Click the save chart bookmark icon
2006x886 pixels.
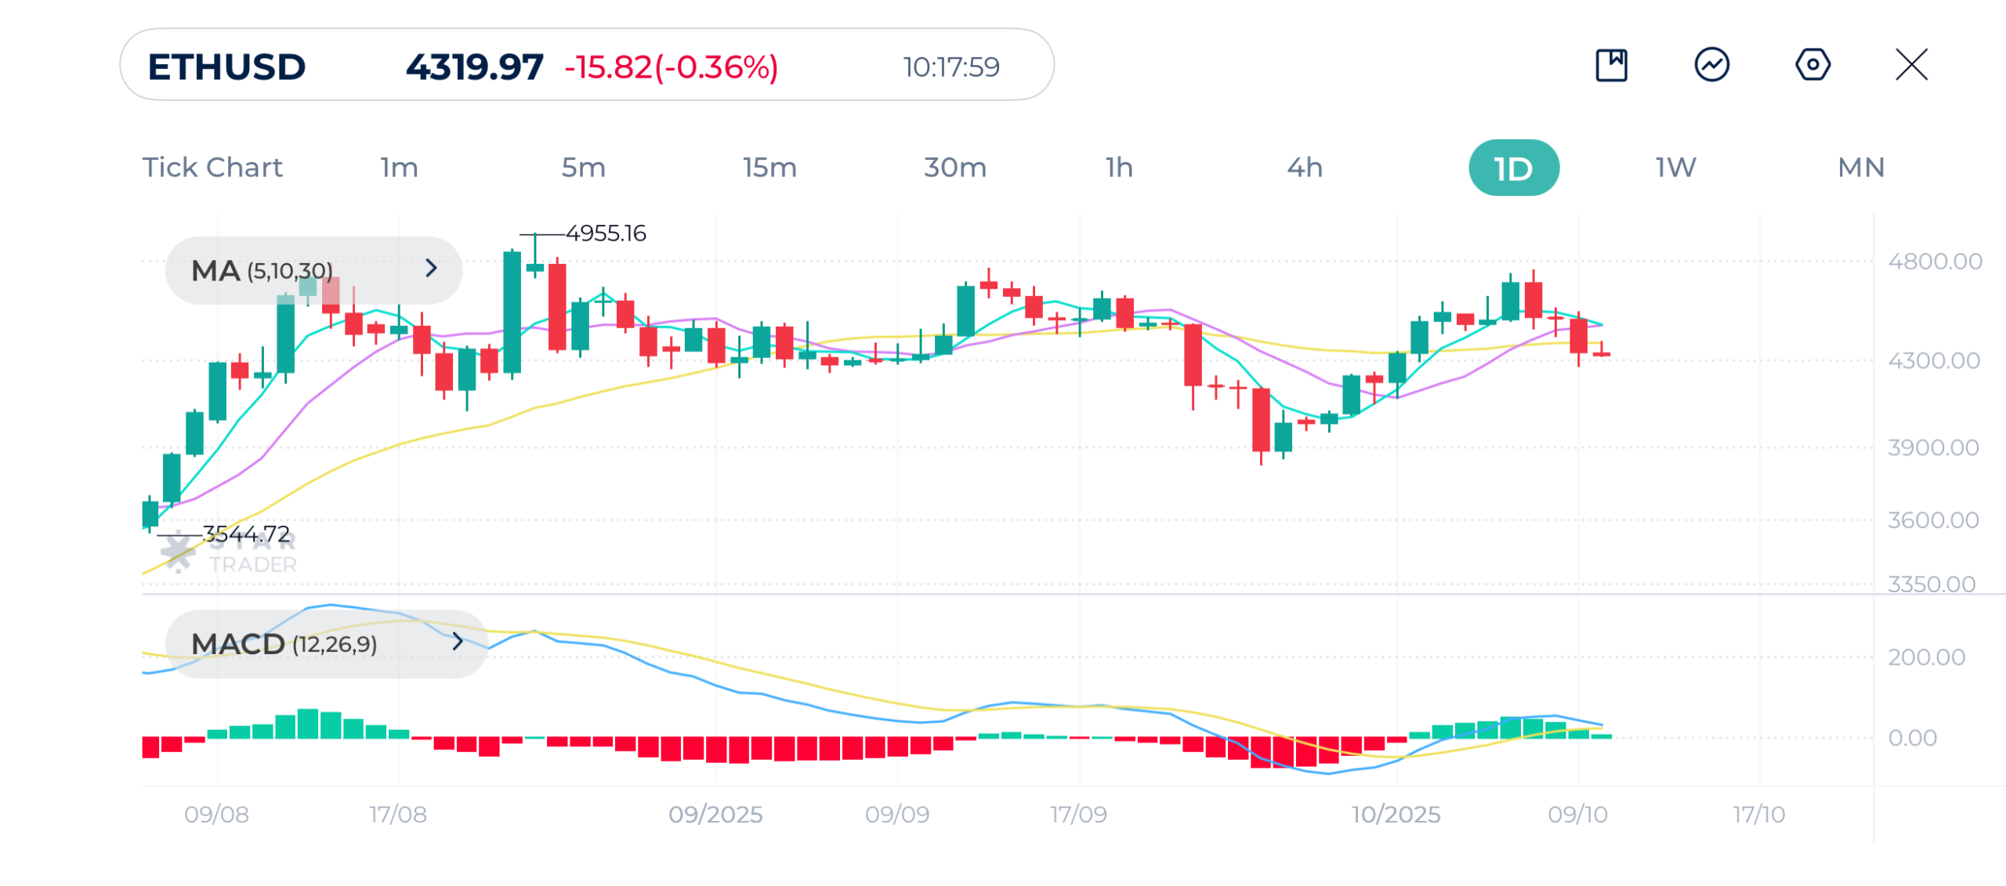pos(1611,65)
